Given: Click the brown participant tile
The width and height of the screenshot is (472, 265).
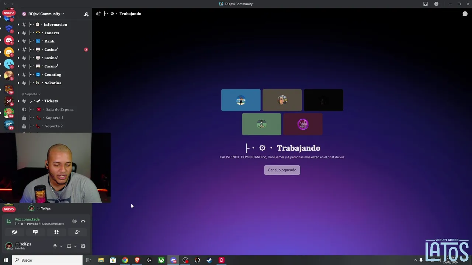Looking at the screenshot, I should [282, 100].
